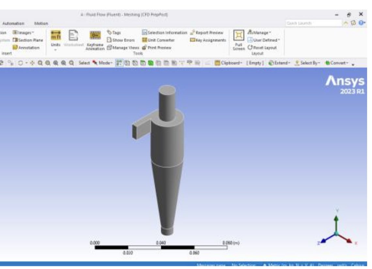Click the [Empty] clipboard indicator

coord(255,63)
